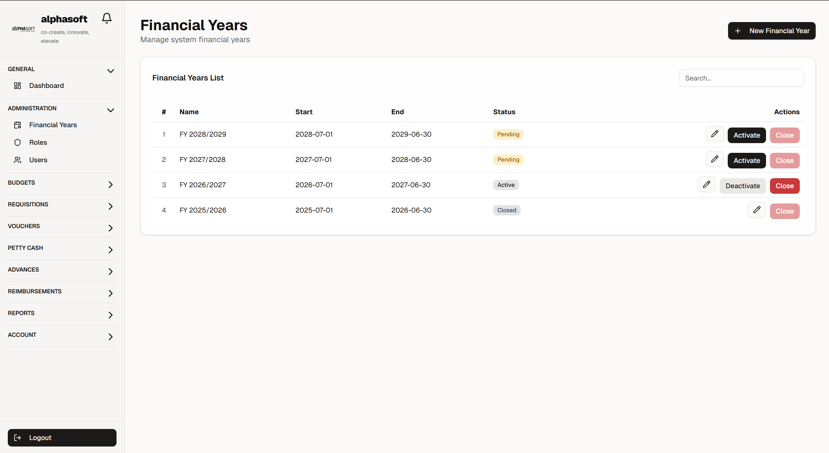Click the notification bell icon
The height and width of the screenshot is (453, 829).
pyautogui.click(x=106, y=18)
